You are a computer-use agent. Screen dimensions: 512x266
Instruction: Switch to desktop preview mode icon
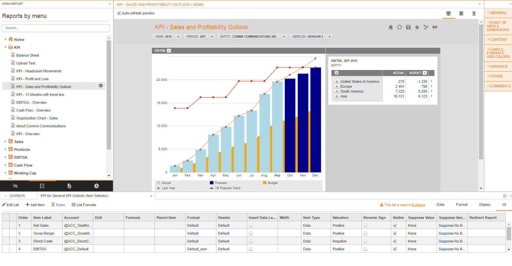click(x=448, y=13)
